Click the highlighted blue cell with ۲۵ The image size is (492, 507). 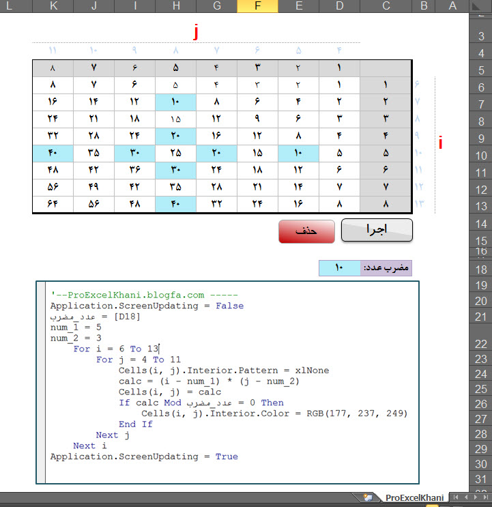pyautogui.click(x=175, y=153)
